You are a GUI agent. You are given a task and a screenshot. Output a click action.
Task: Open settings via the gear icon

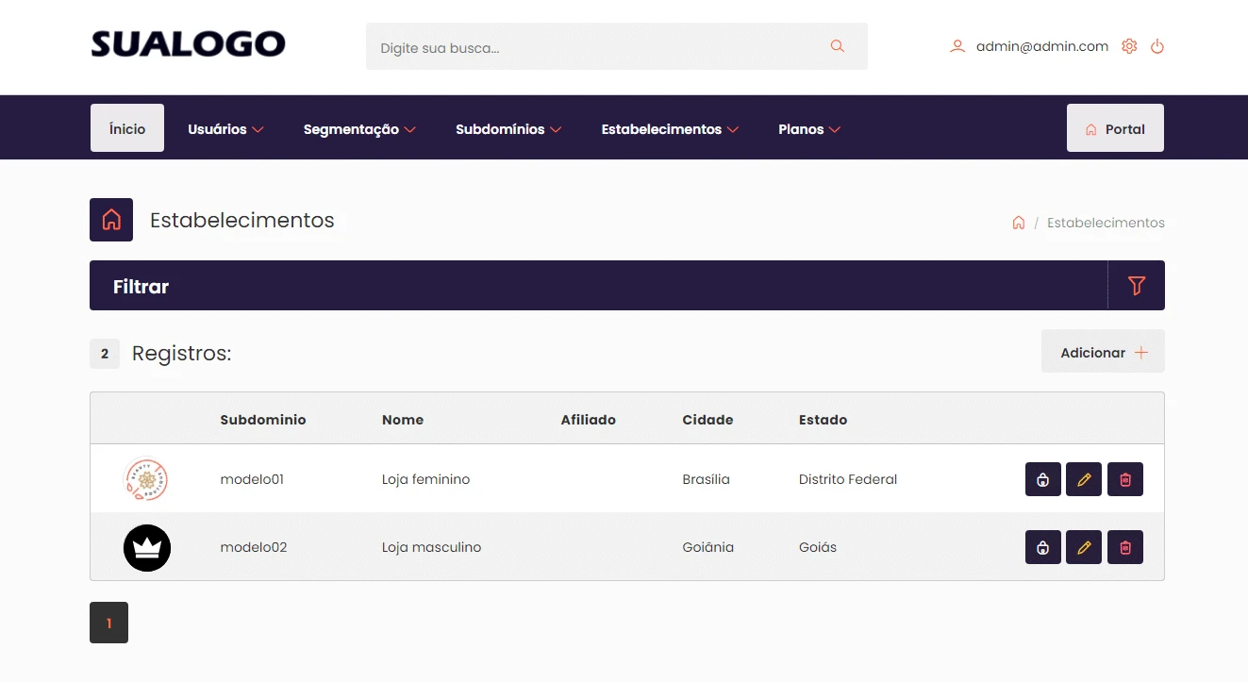(x=1129, y=46)
